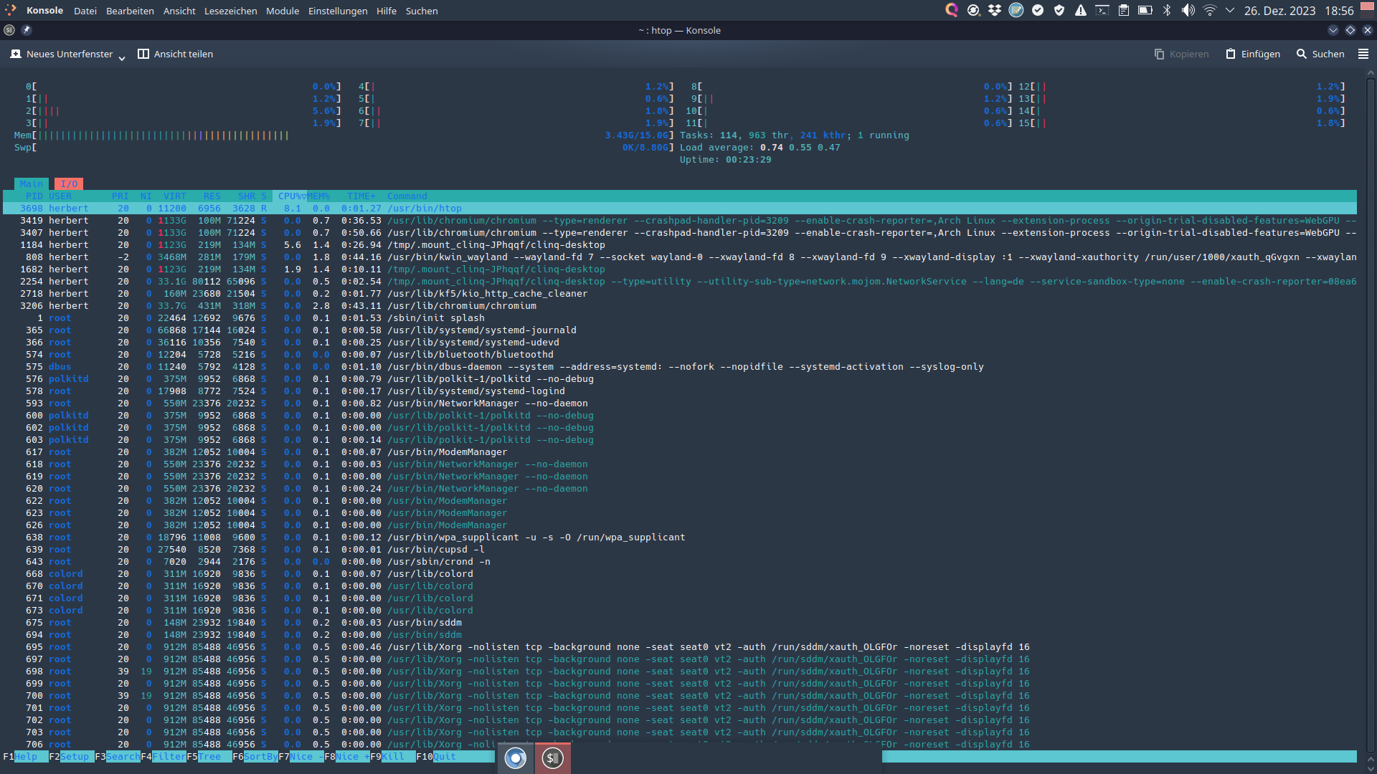
Task: Click the Einfügen paste button
Action: pos(1253,54)
